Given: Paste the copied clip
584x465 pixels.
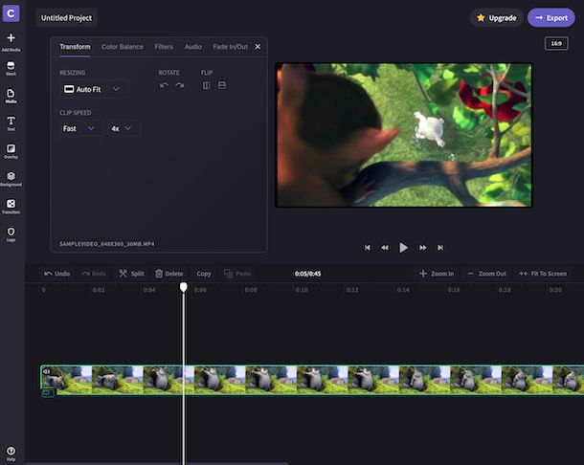Looking at the screenshot, I should click(237, 274).
